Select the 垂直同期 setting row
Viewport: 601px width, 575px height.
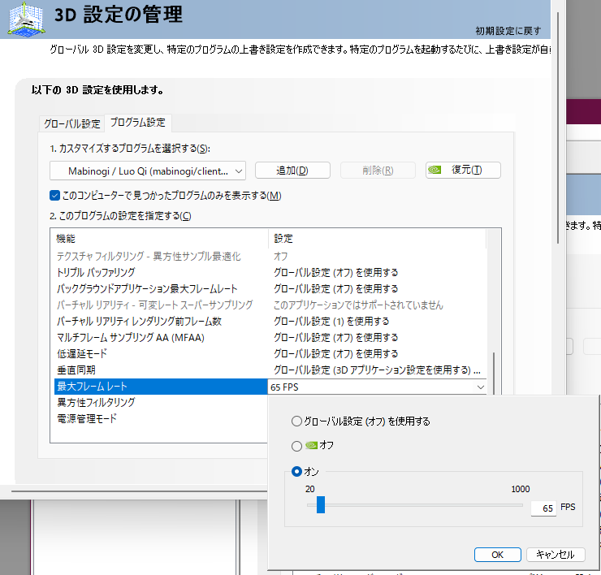click(270, 370)
